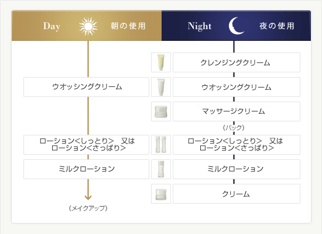Open night クレンジングクリーム box
Screen dimensions: 322x234
pyautogui.click(x=237, y=62)
